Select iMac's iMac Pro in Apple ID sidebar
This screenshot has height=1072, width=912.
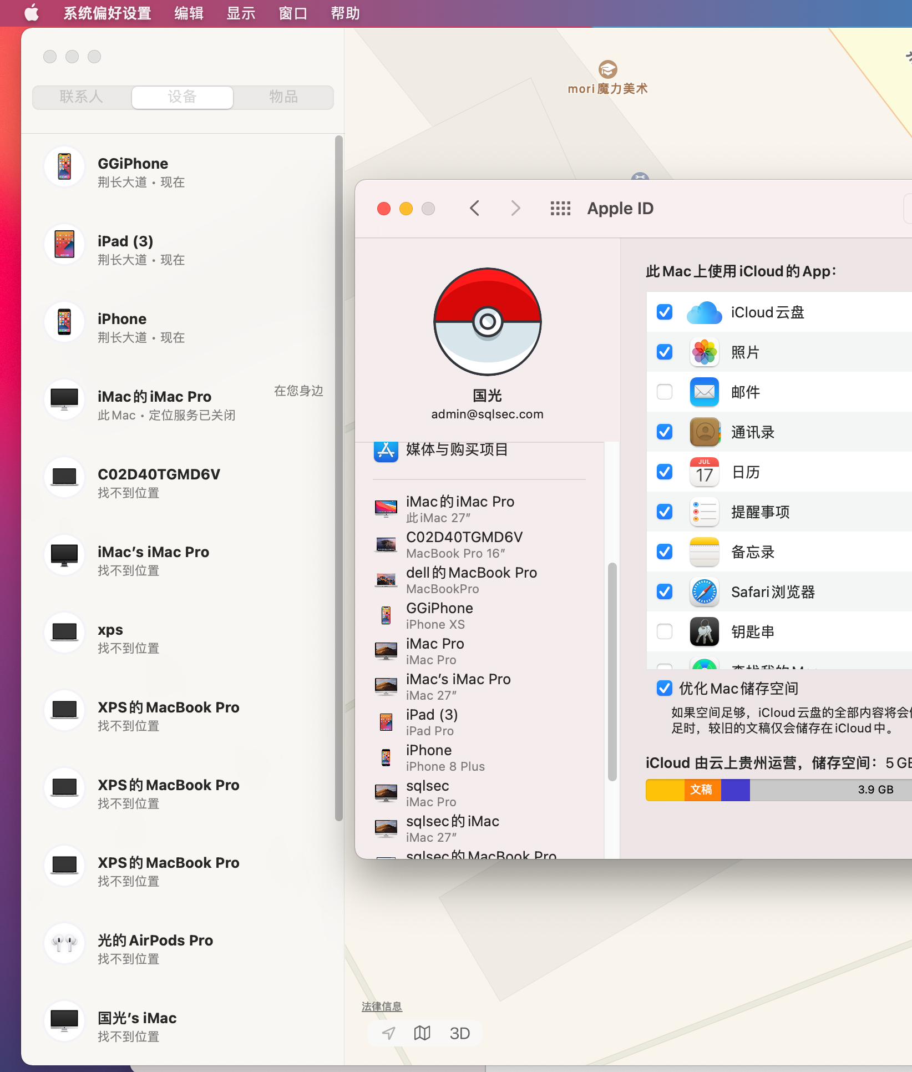pyautogui.click(x=479, y=686)
